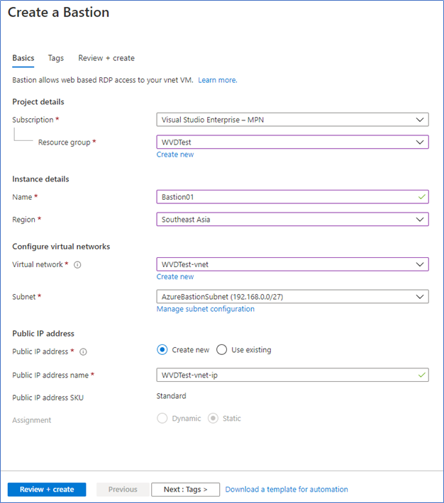Click the Public IP name validation checkmark
This screenshot has height=503, width=444.
pyautogui.click(x=422, y=375)
